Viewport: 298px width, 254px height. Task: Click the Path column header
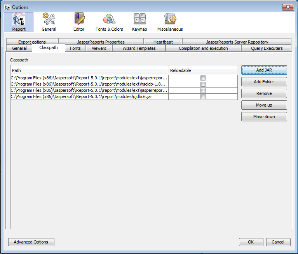point(89,70)
